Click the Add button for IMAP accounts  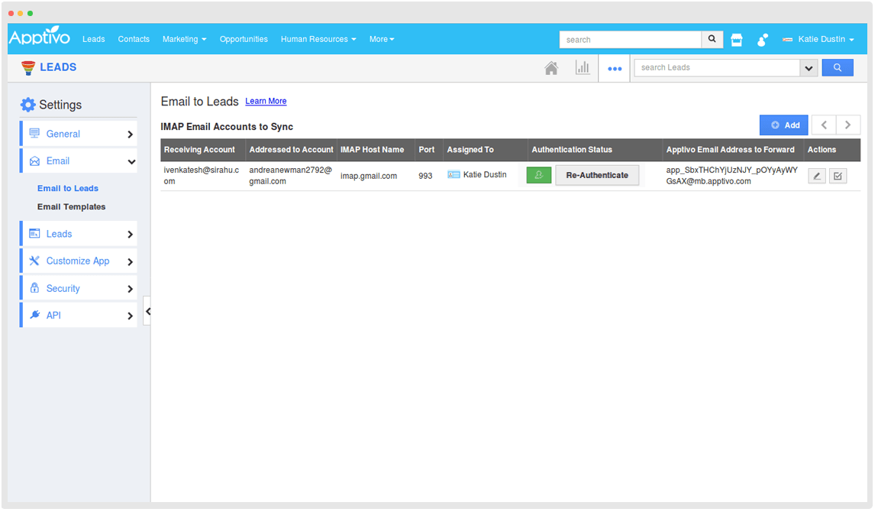(783, 125)
